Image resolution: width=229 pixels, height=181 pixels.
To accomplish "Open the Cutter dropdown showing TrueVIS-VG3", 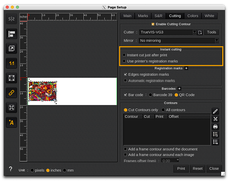I will [168, 32].
